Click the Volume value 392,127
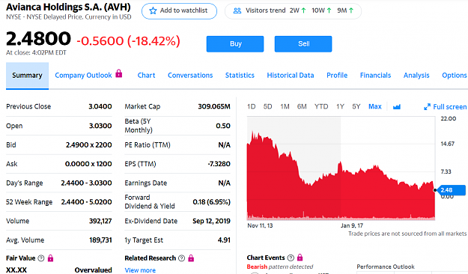This screenshot has height=274, width=468. pos(100,221)
